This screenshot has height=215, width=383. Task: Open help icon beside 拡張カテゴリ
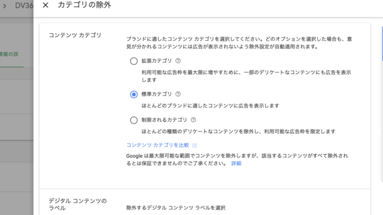pyautogui.click(x=178, y=61)
